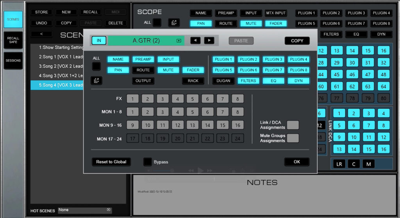Select FX send 5 in the dialog
This screenshot has width=400, height=218.
point(192,99)
